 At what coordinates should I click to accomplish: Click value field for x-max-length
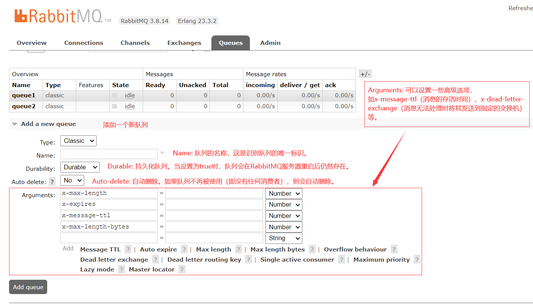(x=214, y=193)
